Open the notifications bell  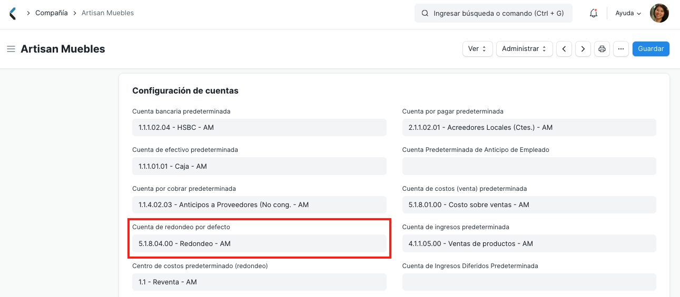tap(594, 13)
